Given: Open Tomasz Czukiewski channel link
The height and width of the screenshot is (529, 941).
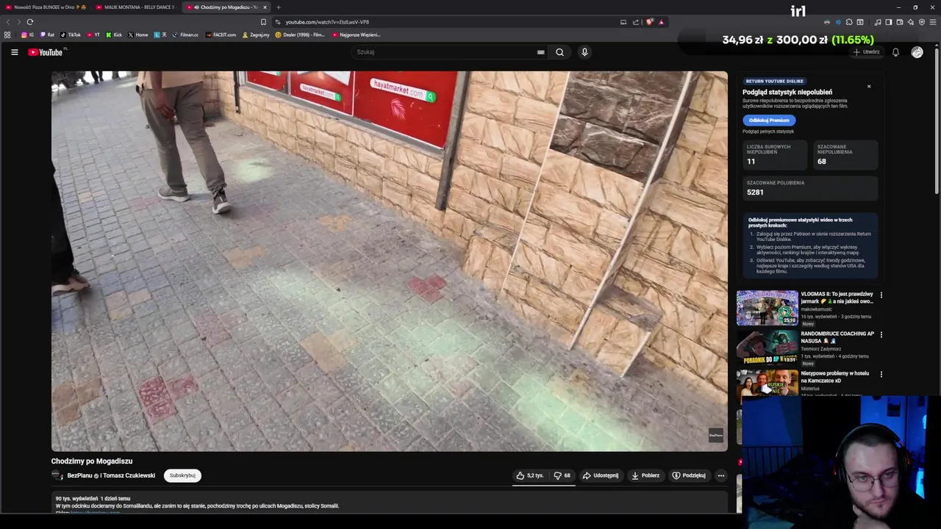Looking at the screenshot, I should pos(129,475).
